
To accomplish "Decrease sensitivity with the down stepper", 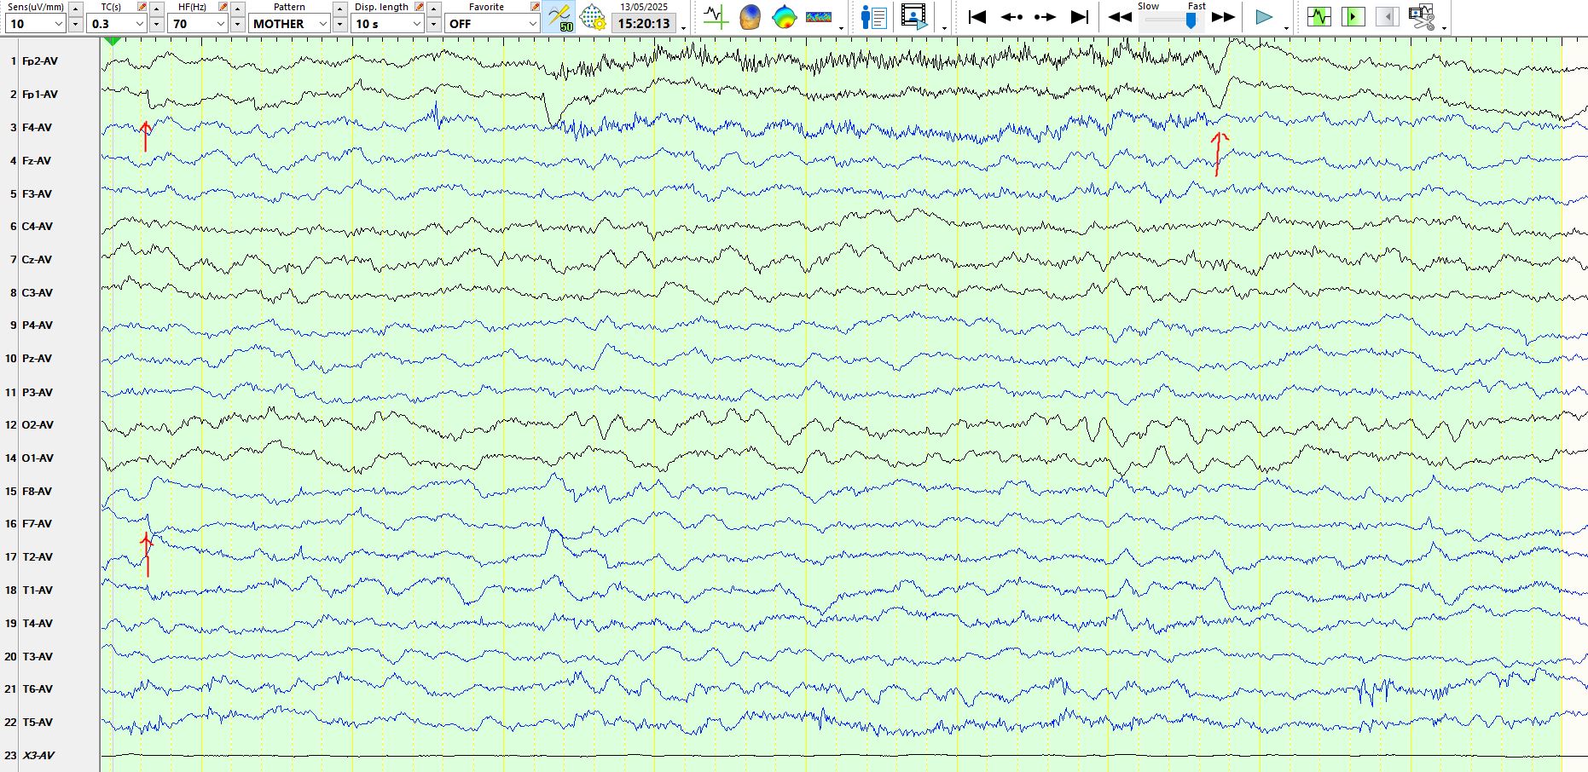I will pyautogui.click(x=76, y=25).
